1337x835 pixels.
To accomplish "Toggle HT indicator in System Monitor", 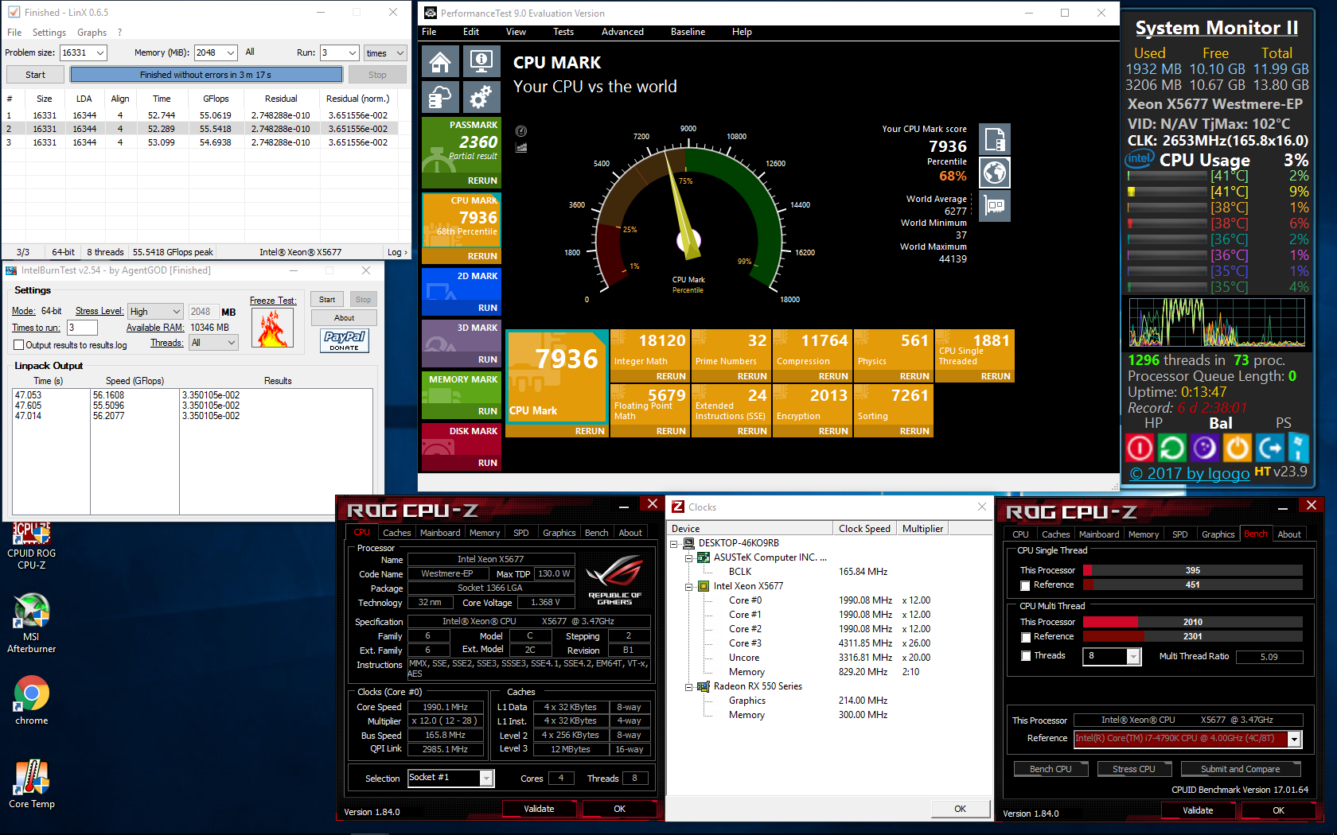I will (x=1263, y=471).
